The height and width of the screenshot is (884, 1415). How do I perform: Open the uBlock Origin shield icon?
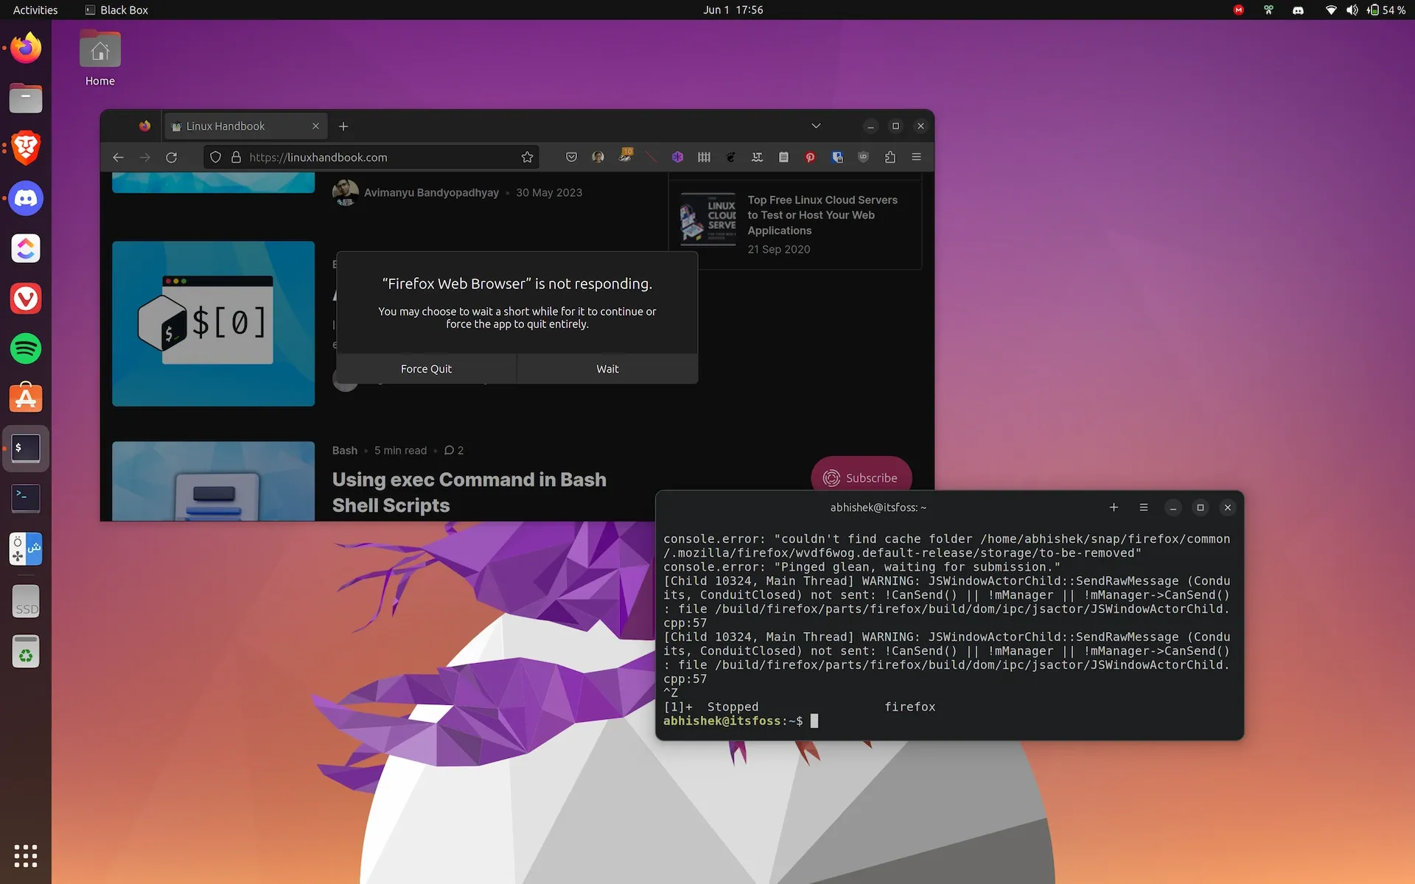coord(863,157)
